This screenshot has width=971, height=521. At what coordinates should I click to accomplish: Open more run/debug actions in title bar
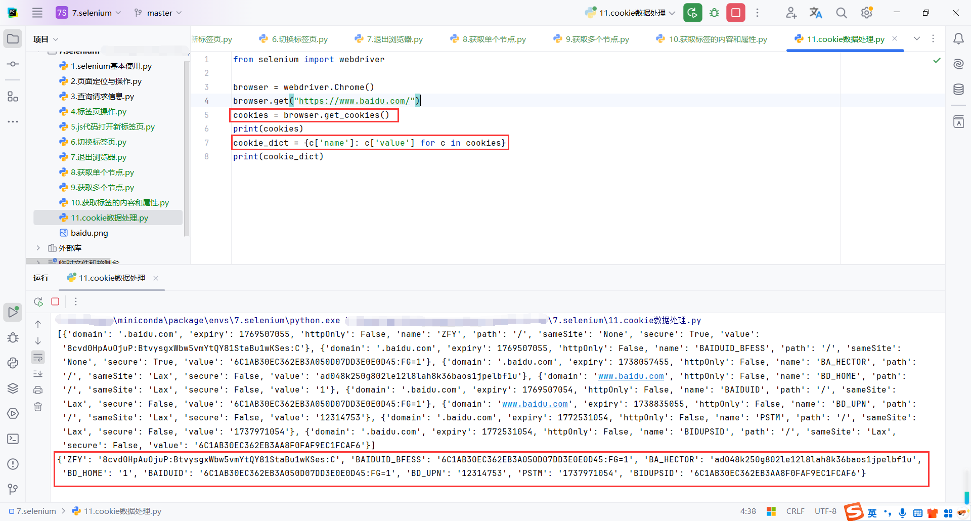pos(757,13)
